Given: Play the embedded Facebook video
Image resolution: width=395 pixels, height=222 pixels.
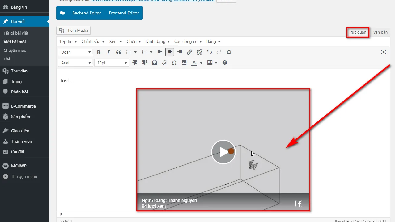Looking at the screenshot, I should 223,152.
